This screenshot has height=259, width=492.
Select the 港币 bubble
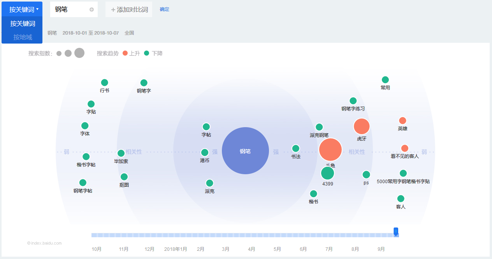(x=205, y=152)
